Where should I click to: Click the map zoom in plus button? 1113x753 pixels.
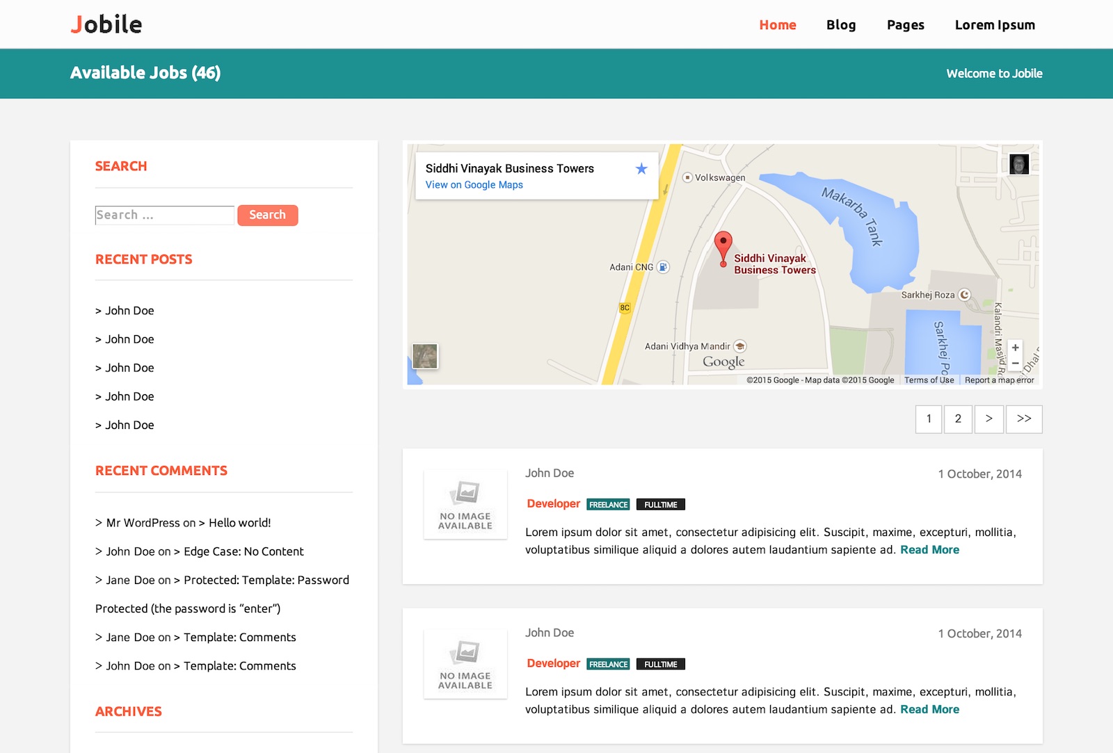1016,348
